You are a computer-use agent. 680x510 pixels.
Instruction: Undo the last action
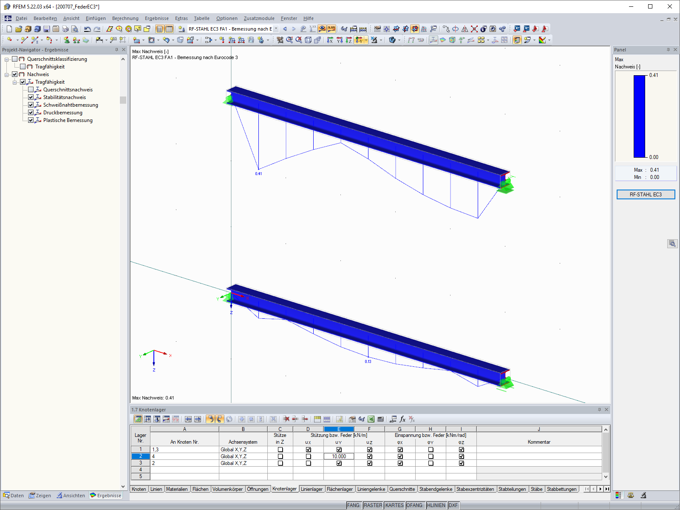coord(88,29)
